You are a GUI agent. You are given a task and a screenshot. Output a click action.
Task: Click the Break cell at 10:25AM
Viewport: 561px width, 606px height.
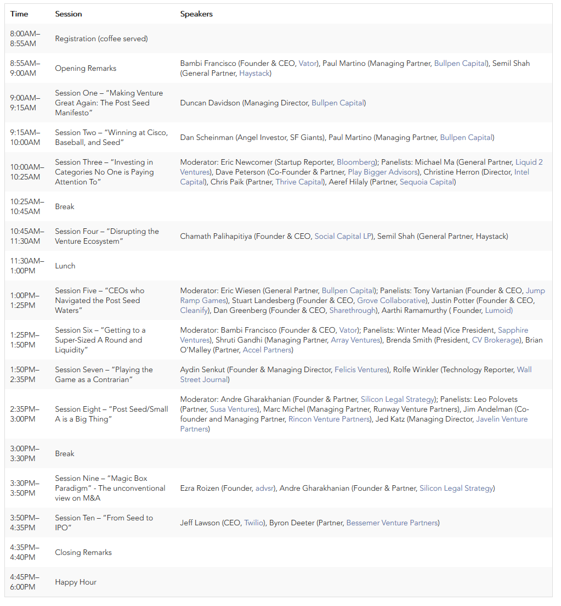(65, 207)
